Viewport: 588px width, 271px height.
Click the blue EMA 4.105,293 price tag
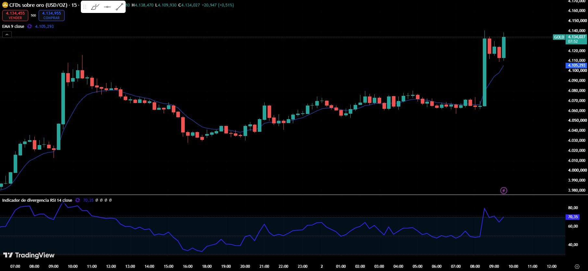pos(576,65)
